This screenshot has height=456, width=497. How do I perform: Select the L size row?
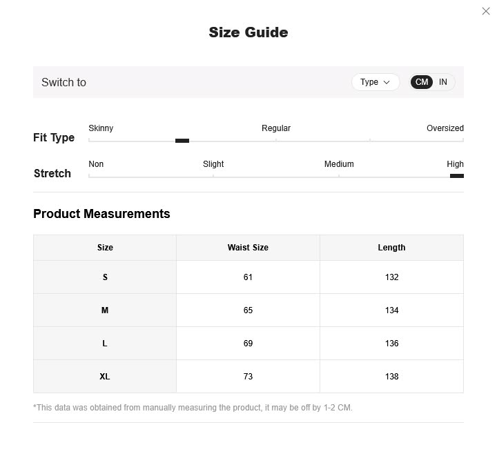click(105, 344)
